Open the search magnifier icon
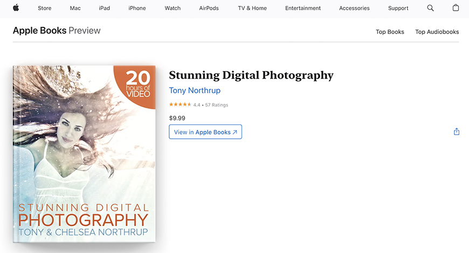 [430, 8]
